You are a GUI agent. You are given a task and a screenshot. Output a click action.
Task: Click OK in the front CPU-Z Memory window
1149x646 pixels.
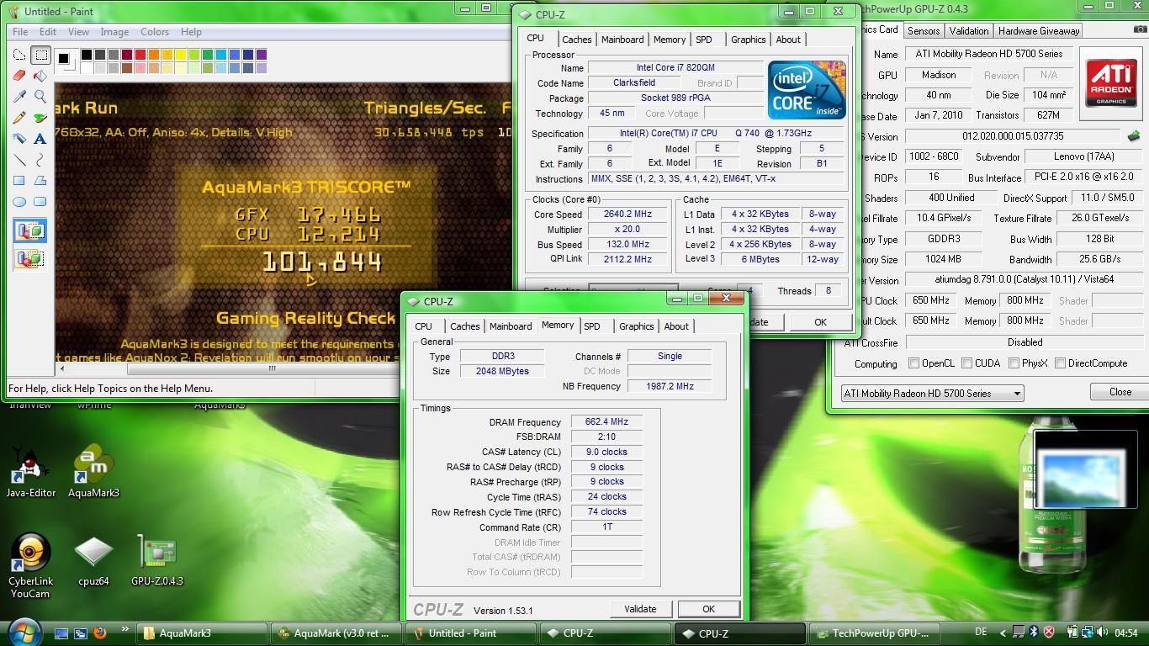tap(708, 609)
